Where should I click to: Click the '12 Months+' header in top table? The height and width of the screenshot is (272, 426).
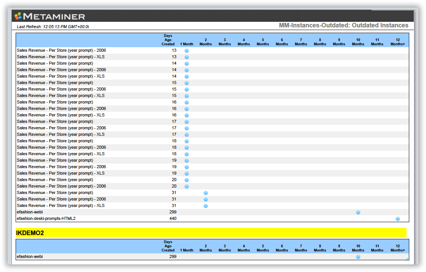click(398, 42)
